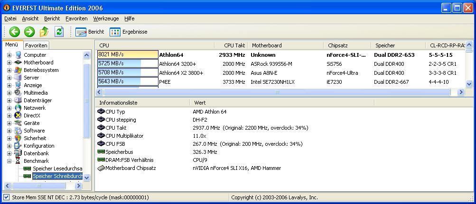Screen dimensions: 476x204
Task: Go forward with the green right arrow
Action: click(x=29, y=32)
